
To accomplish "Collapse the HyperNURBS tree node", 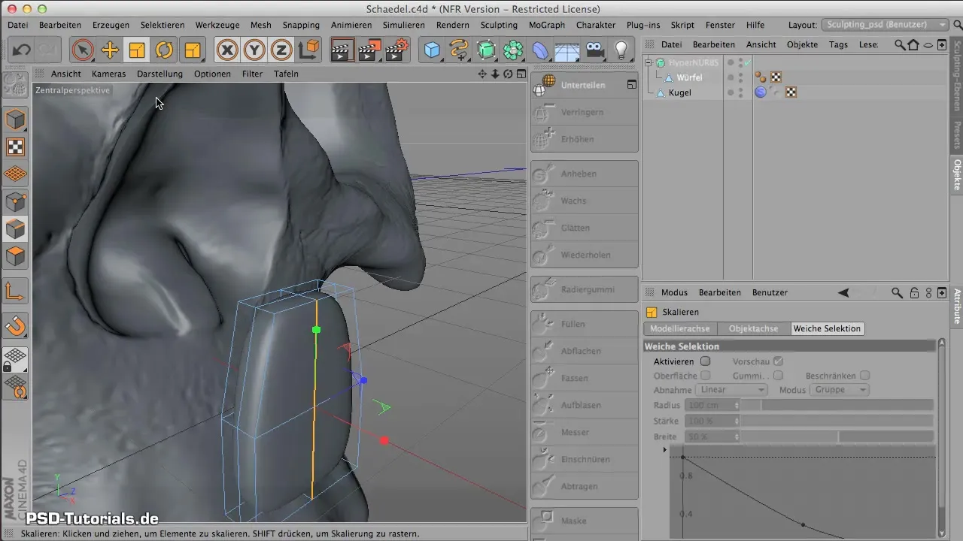I will (650, 63).
